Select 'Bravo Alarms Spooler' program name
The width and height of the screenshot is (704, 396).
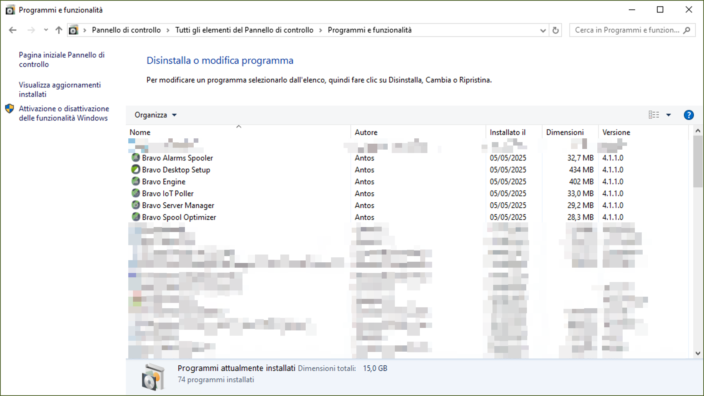pyautogui.click(x=177, y=158)
